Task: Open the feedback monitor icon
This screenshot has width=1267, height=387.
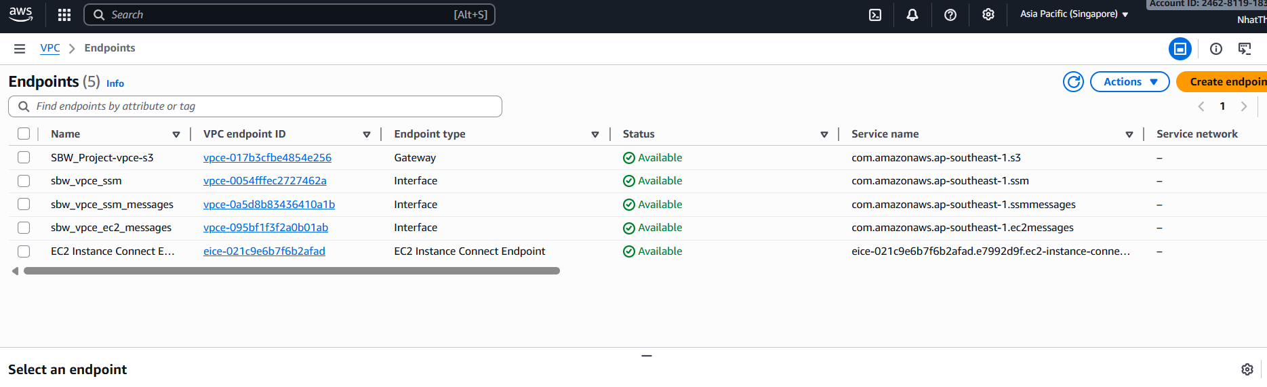Action: coord(1245,49)
